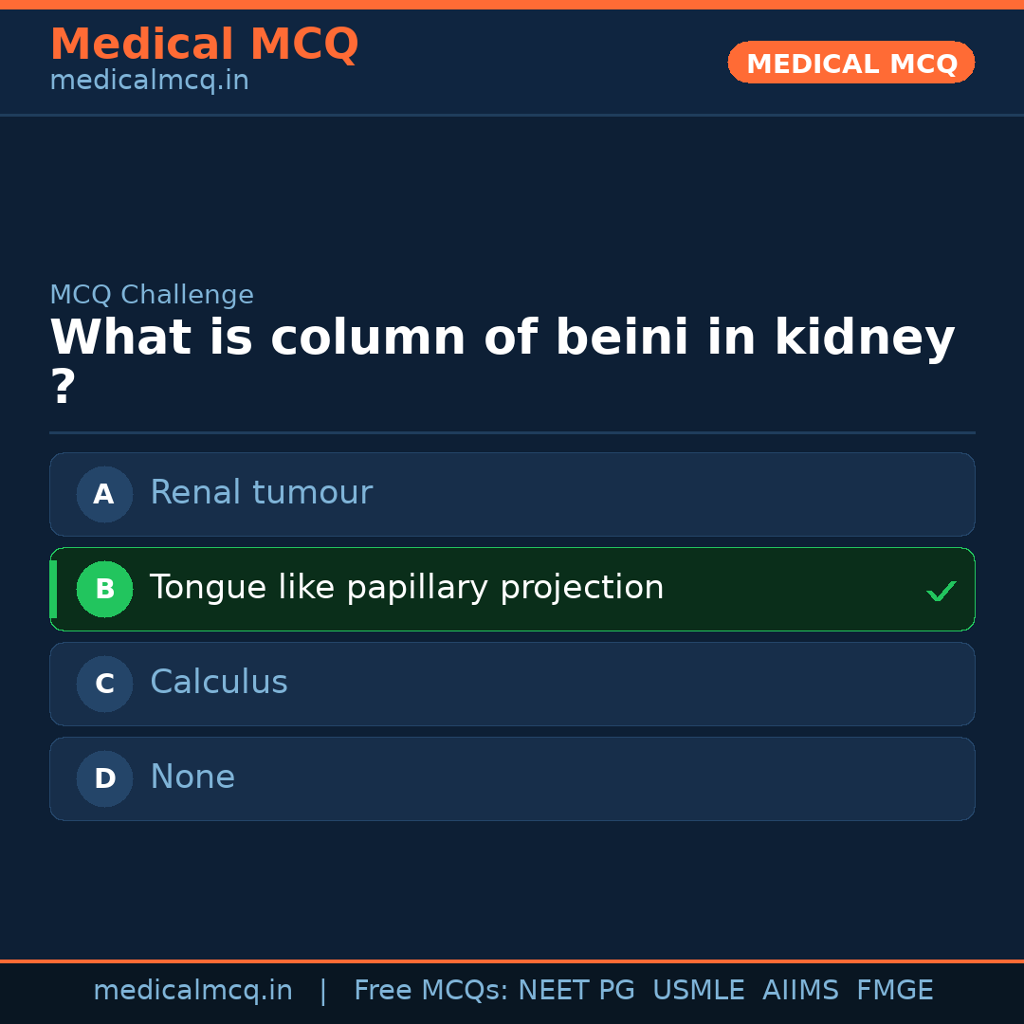Select the Tongue like papillary projection answer
This screenshot has width=1024, height=1024.
tap(407, 588)
